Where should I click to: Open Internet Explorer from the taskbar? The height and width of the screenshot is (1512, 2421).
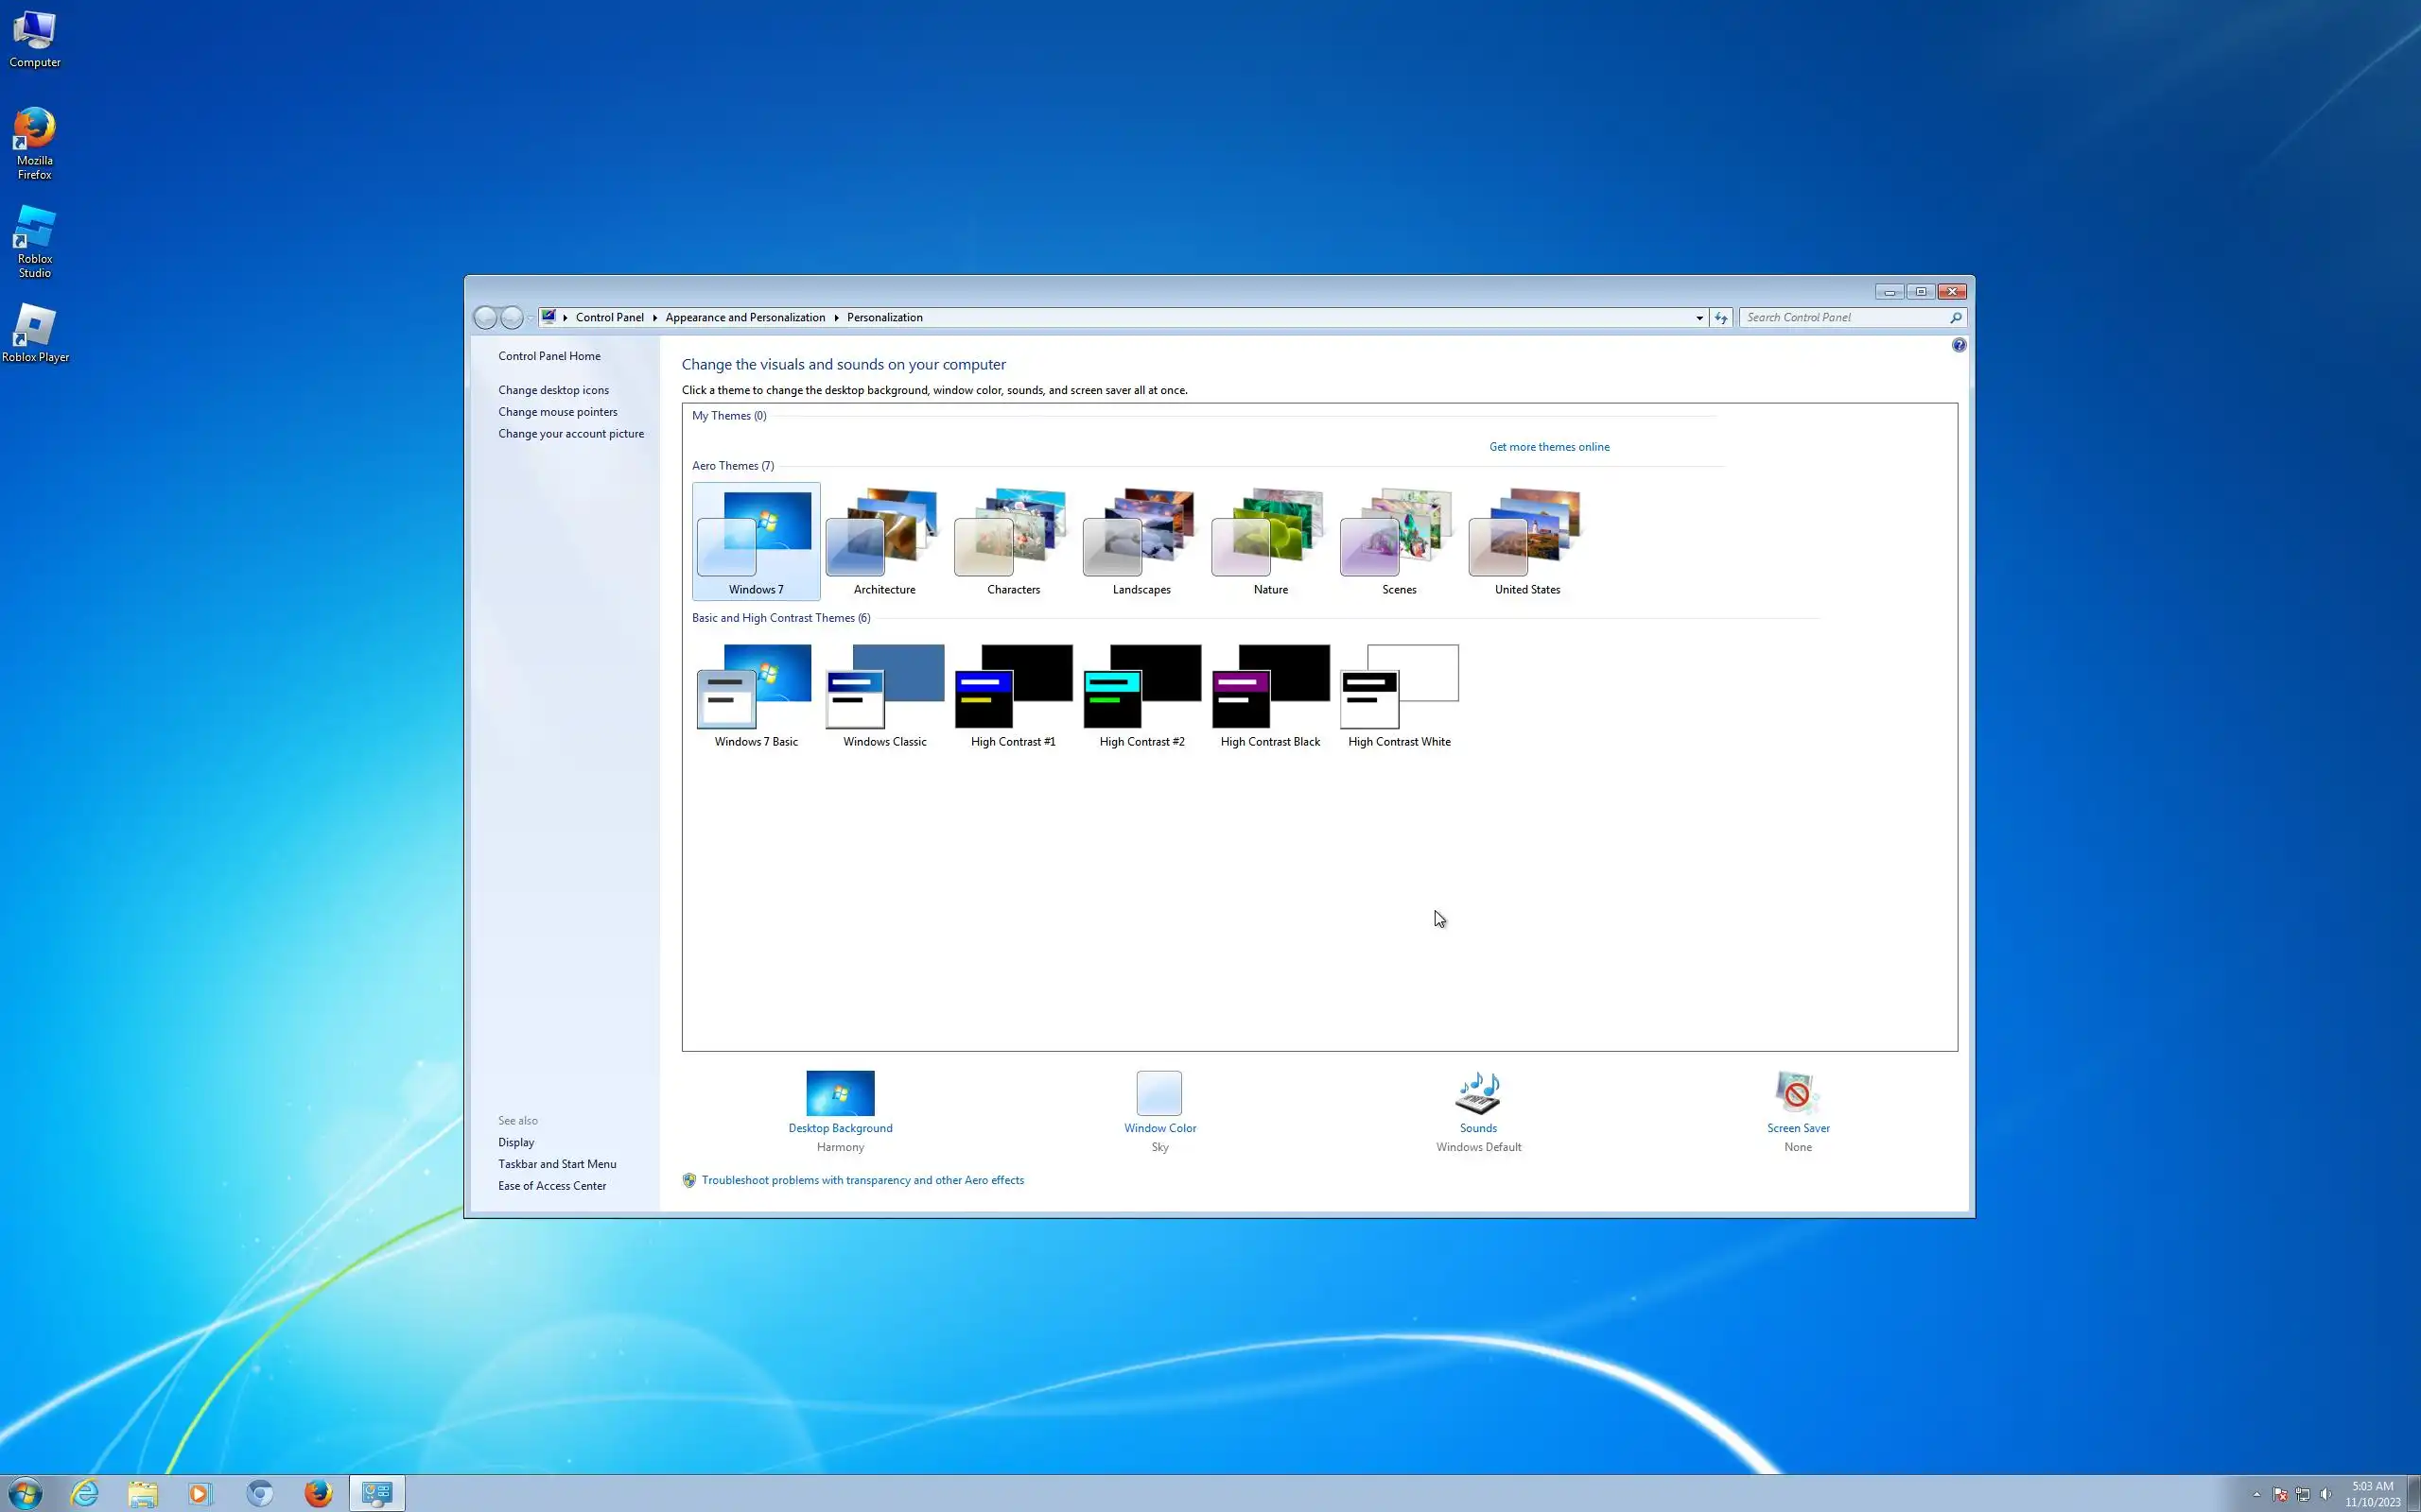click(x=85, y=1493)
